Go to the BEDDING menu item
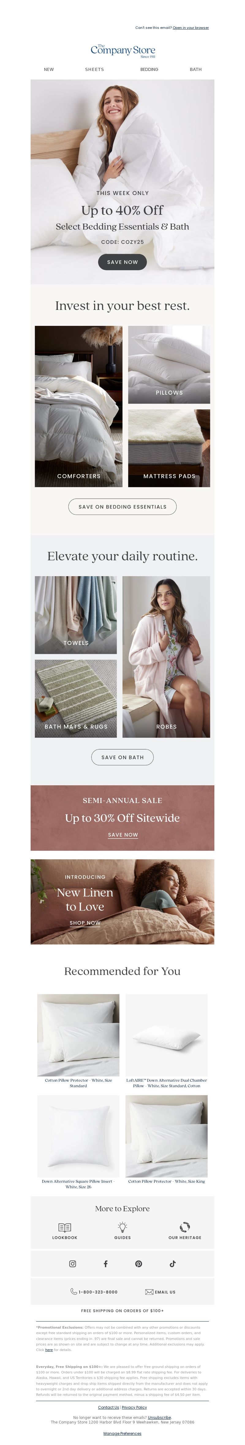Screen dimensions: 245x1445 (x=149, y=69)
